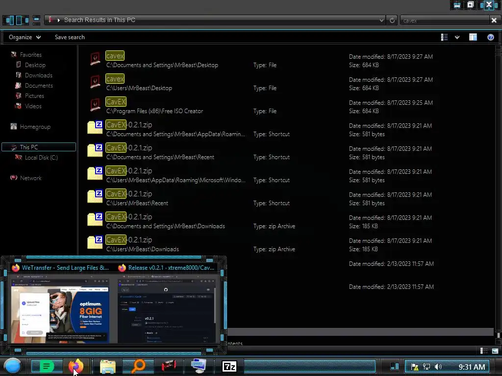Open File Explorer from the taskbar
This screenshot has width=502, height=376.
(x=108, y=366)
